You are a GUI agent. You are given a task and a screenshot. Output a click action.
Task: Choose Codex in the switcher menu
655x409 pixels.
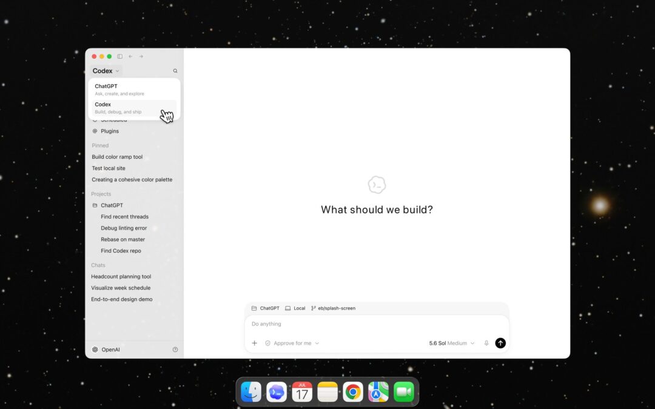(x=134, y=108)
